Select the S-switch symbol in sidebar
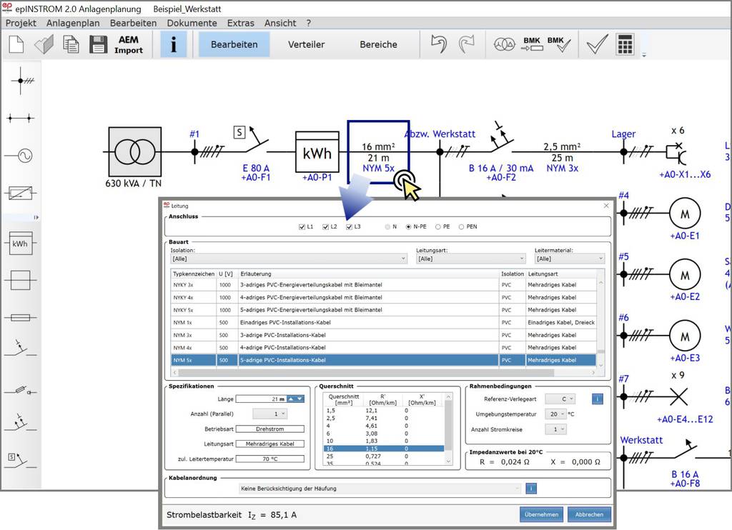The image size is (732, 530). [x=20, y=459]
